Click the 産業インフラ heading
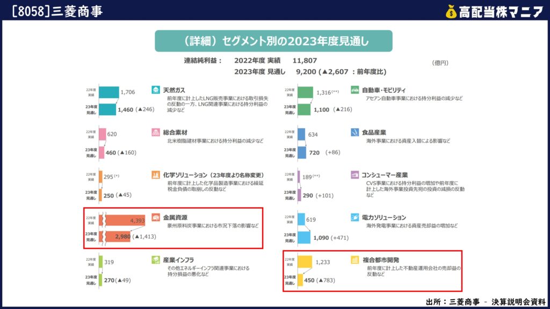Screen dimensions: 550x309 coord(178,260)
